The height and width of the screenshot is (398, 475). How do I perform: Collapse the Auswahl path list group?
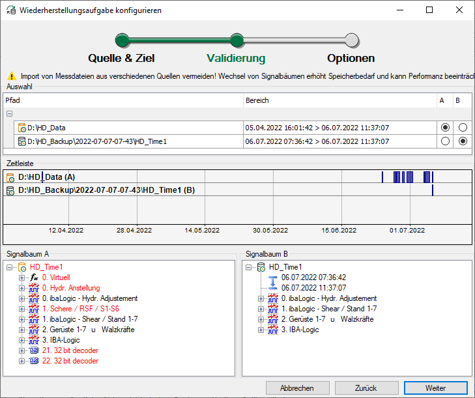click(9, 114)
